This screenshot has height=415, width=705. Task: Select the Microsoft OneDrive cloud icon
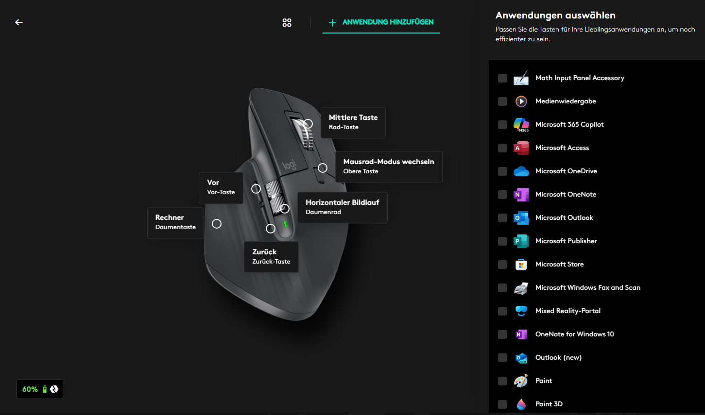click(521, 171)
